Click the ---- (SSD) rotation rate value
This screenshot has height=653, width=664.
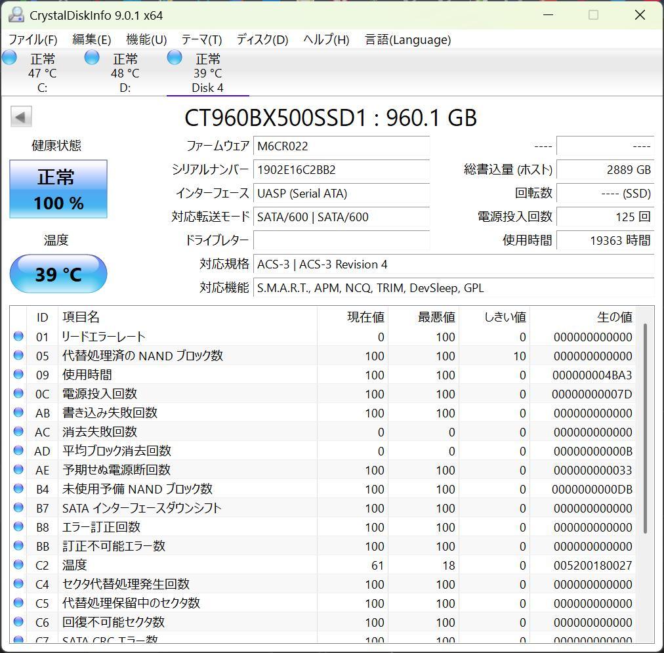(605, 194)
